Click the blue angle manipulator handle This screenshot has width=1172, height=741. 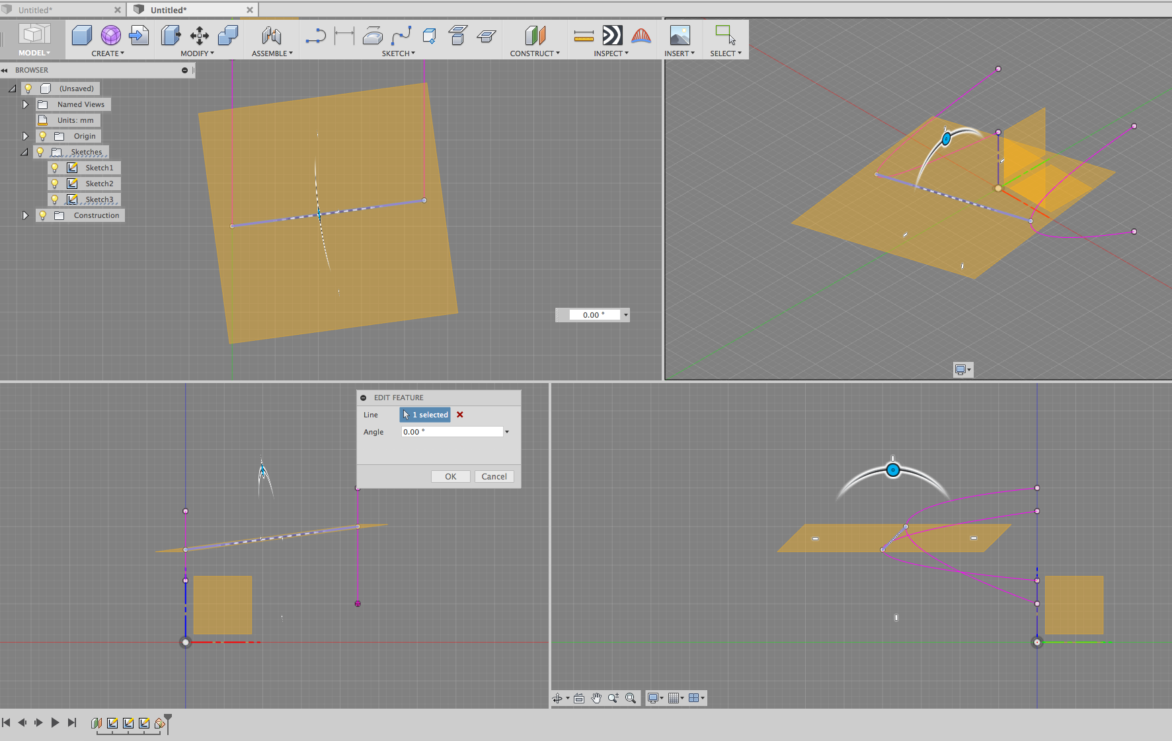[893, 470]
